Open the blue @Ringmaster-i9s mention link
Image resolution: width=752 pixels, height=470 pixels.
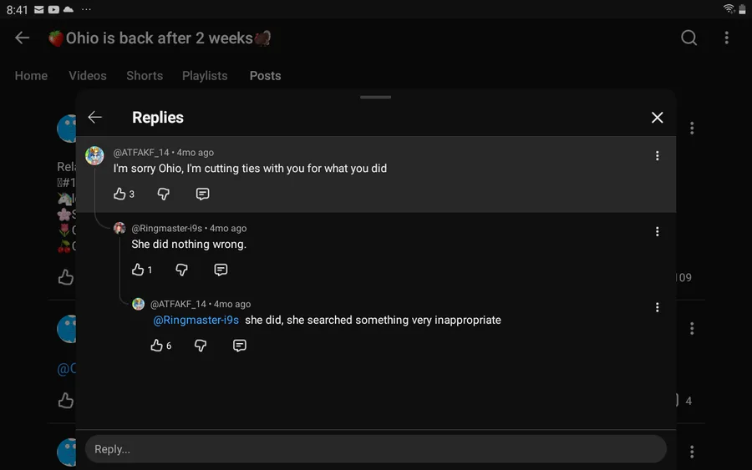[x=196, y=320]
